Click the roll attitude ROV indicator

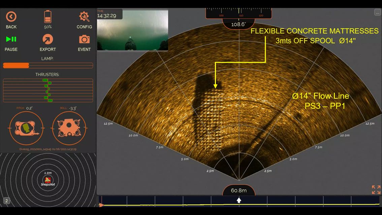(x=69, y=128)
